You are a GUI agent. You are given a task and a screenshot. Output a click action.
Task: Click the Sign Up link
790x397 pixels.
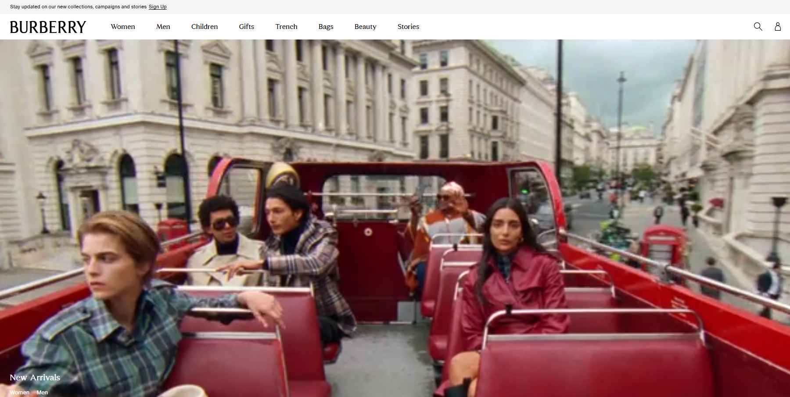click(x=158, y=7)
